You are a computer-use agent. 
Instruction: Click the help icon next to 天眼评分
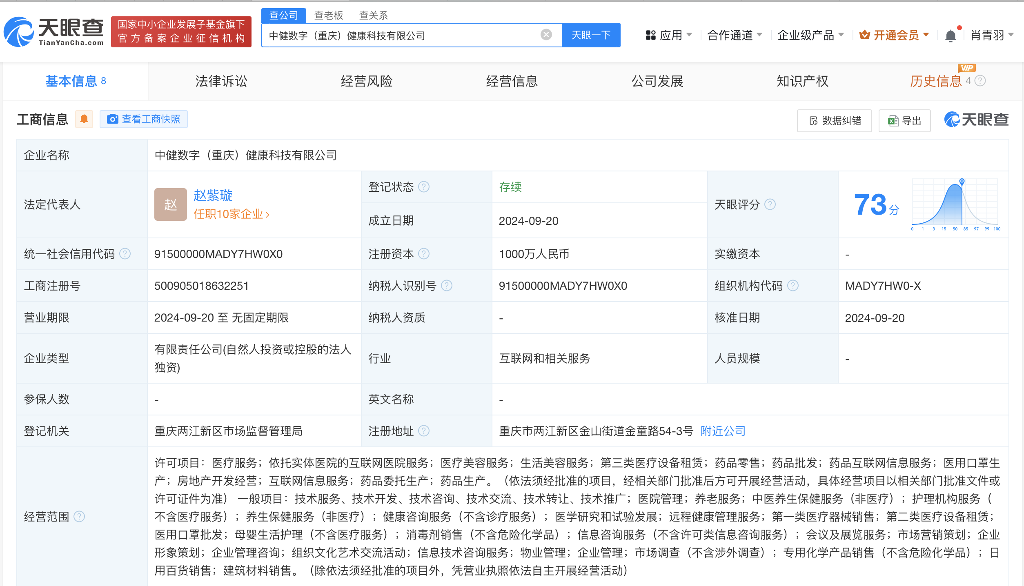coord(771,204)
